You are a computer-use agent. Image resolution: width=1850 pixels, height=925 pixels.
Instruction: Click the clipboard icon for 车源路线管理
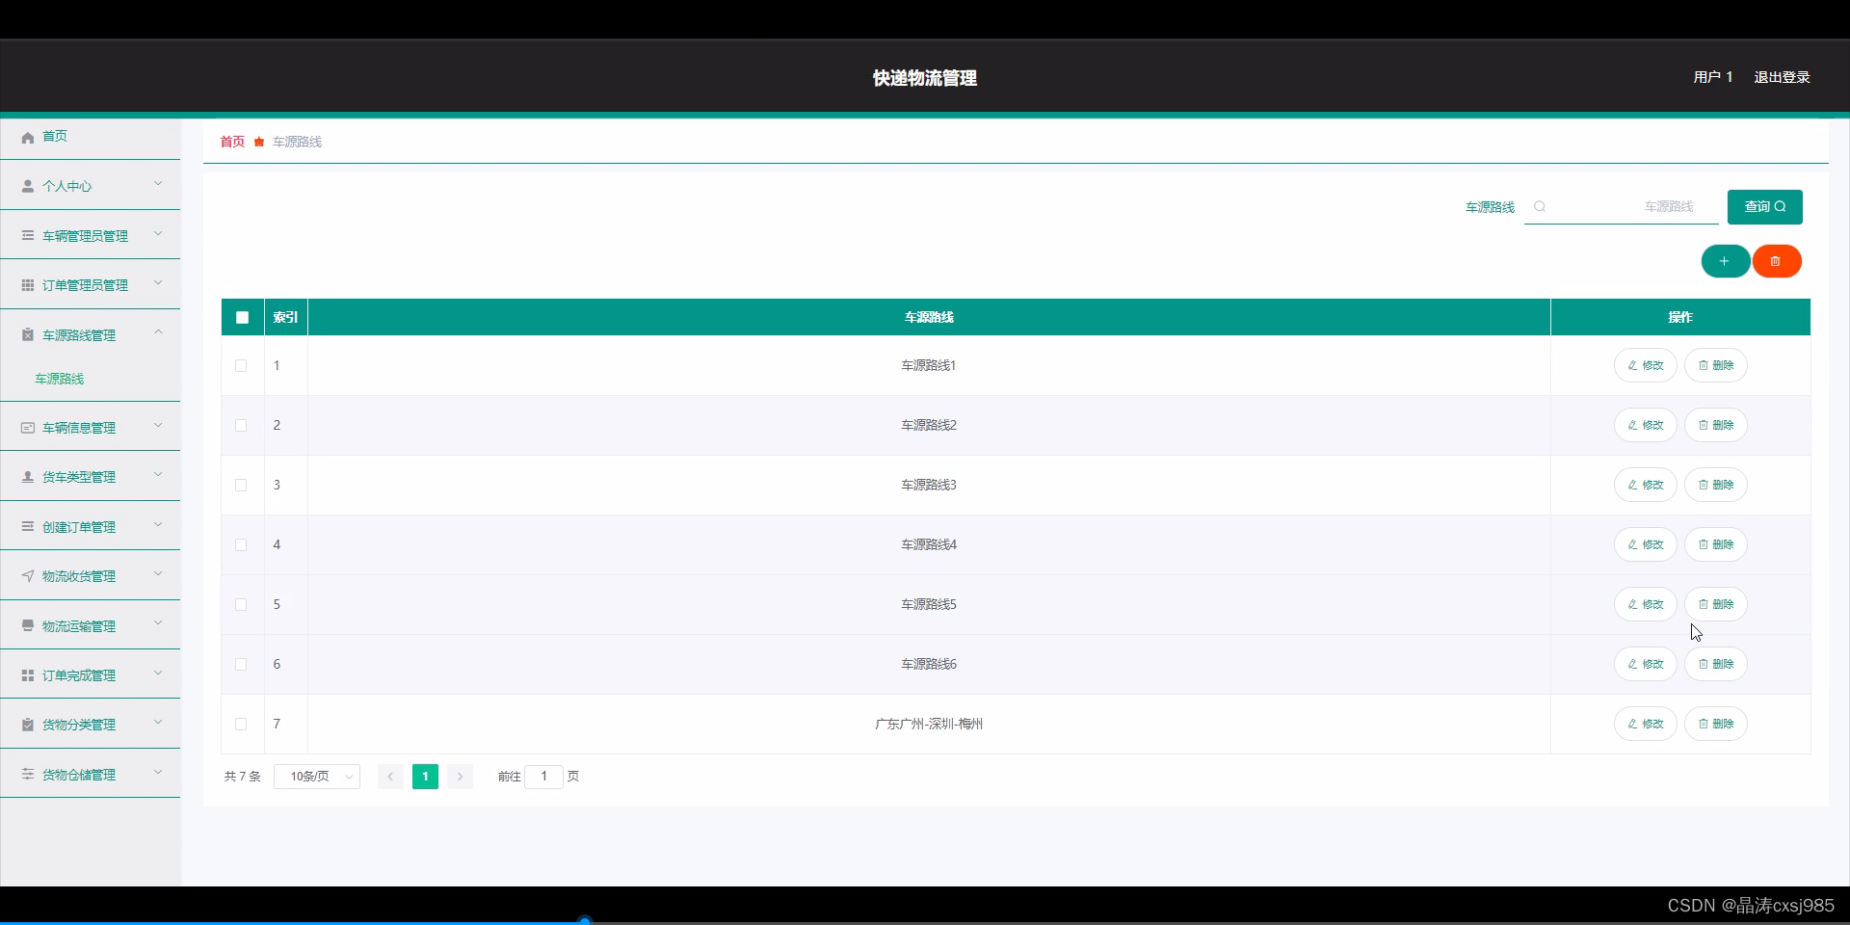tap(28, 335)
